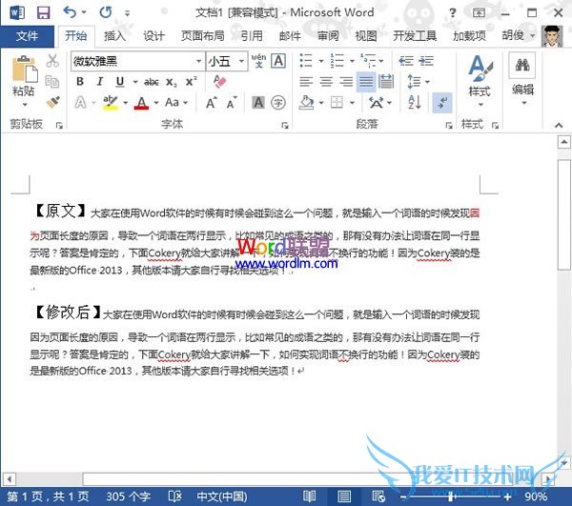Save the document with floppy disk icon
This screenshot has height=506, width=572.
coord(44,12)
